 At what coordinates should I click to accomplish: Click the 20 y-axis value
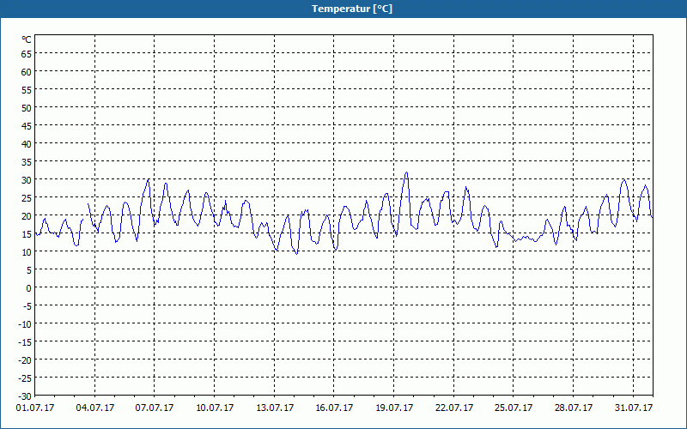(27, 216)
